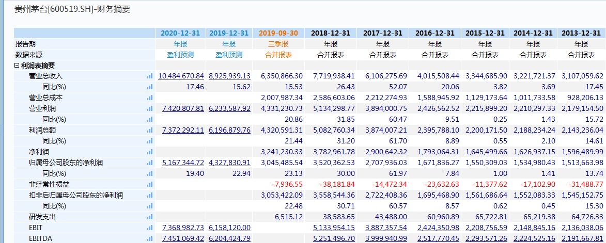The image size is (606, 243).
Task: Select the 三季报 report period cell
Action: click(278, 44)
